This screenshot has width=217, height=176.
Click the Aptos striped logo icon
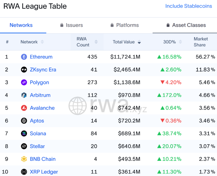(24, 121)
